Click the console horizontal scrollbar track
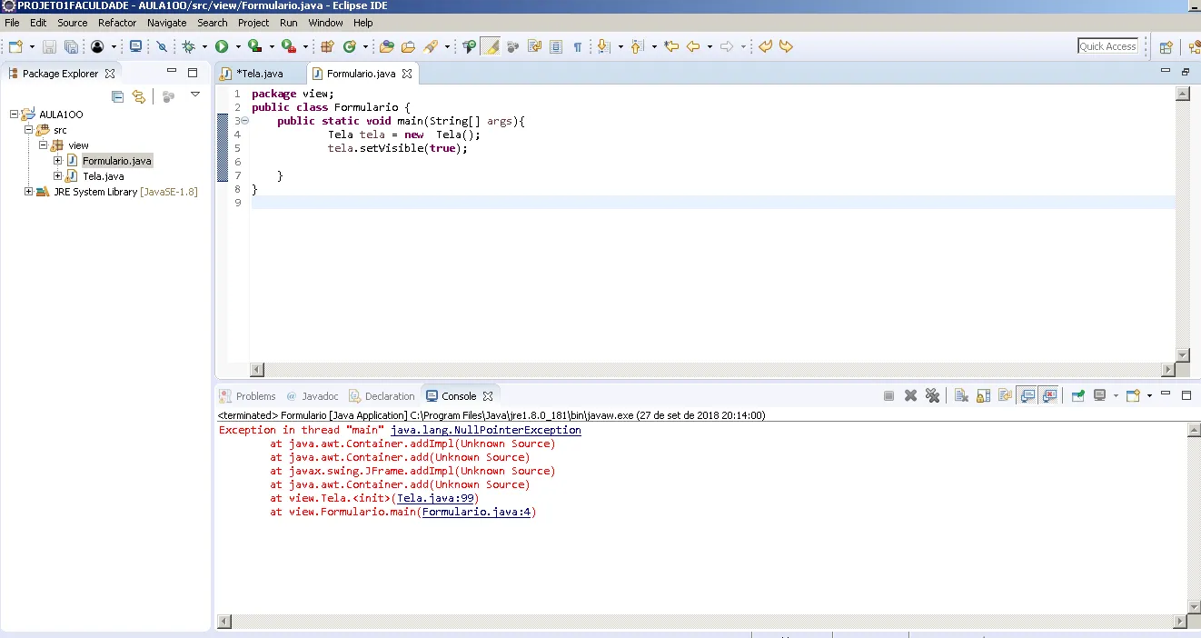This screenshot has width=1201, height=638. pyautogui.click(x=700, y=622)
